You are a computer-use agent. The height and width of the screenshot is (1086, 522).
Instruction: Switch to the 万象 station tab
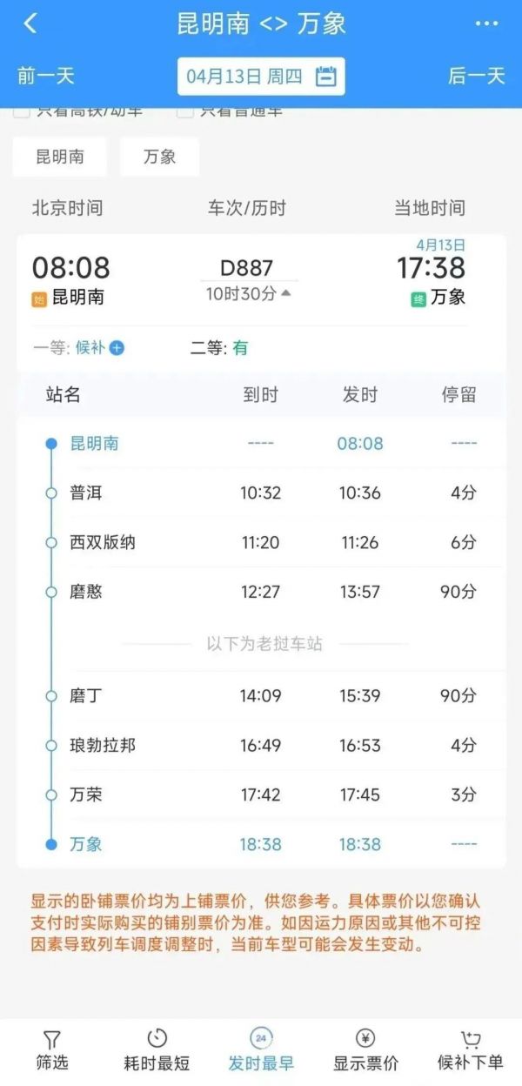(159, 157)
